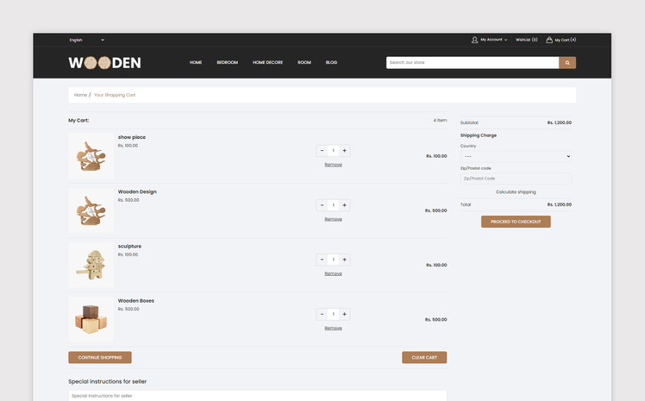Click the search magnifier button
645x401 pixels.
click(x=567, y=62)
